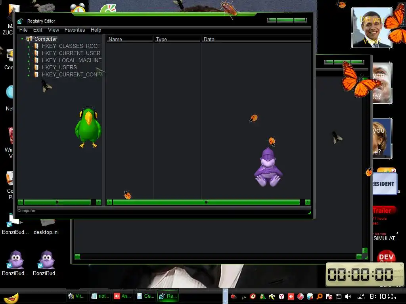Open the View menu
The image size is (406, 304).
(54, 30)
